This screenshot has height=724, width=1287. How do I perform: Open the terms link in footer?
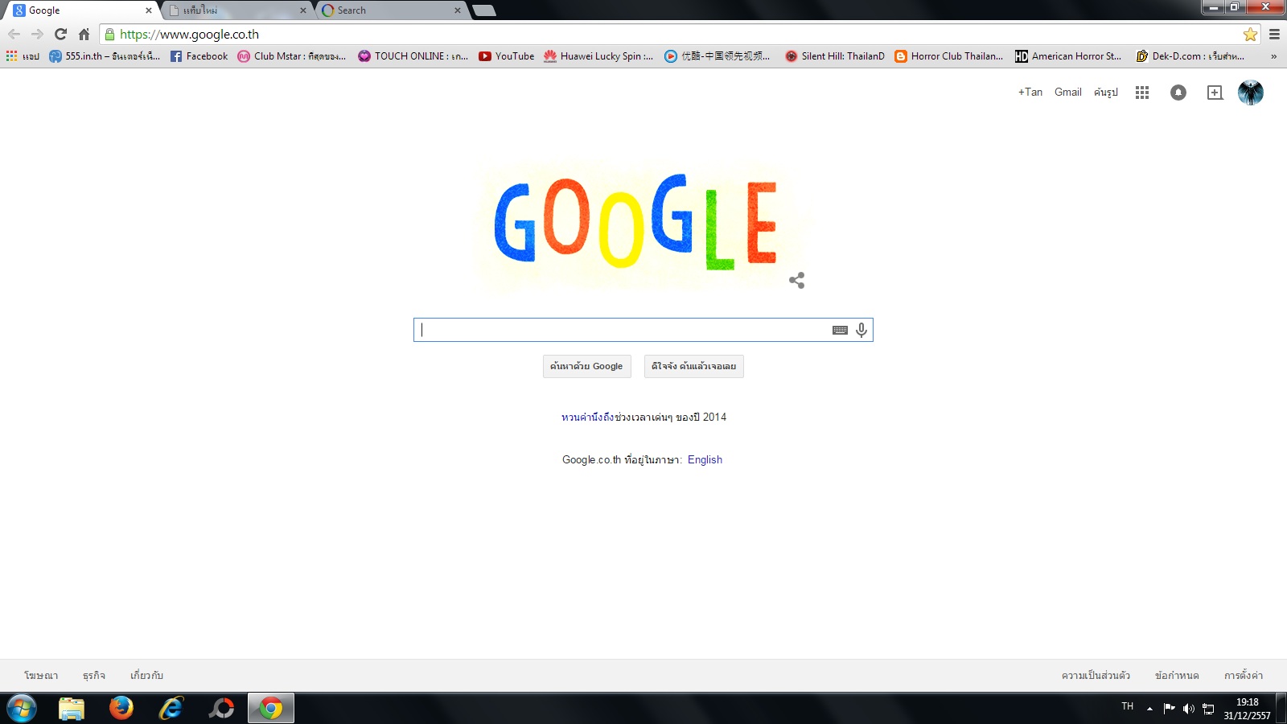(x=1177, y=676)
